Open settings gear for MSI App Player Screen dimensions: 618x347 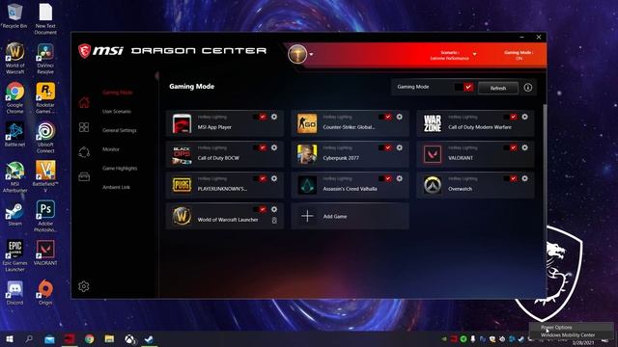pyautogui.click(x=274, y=117)
